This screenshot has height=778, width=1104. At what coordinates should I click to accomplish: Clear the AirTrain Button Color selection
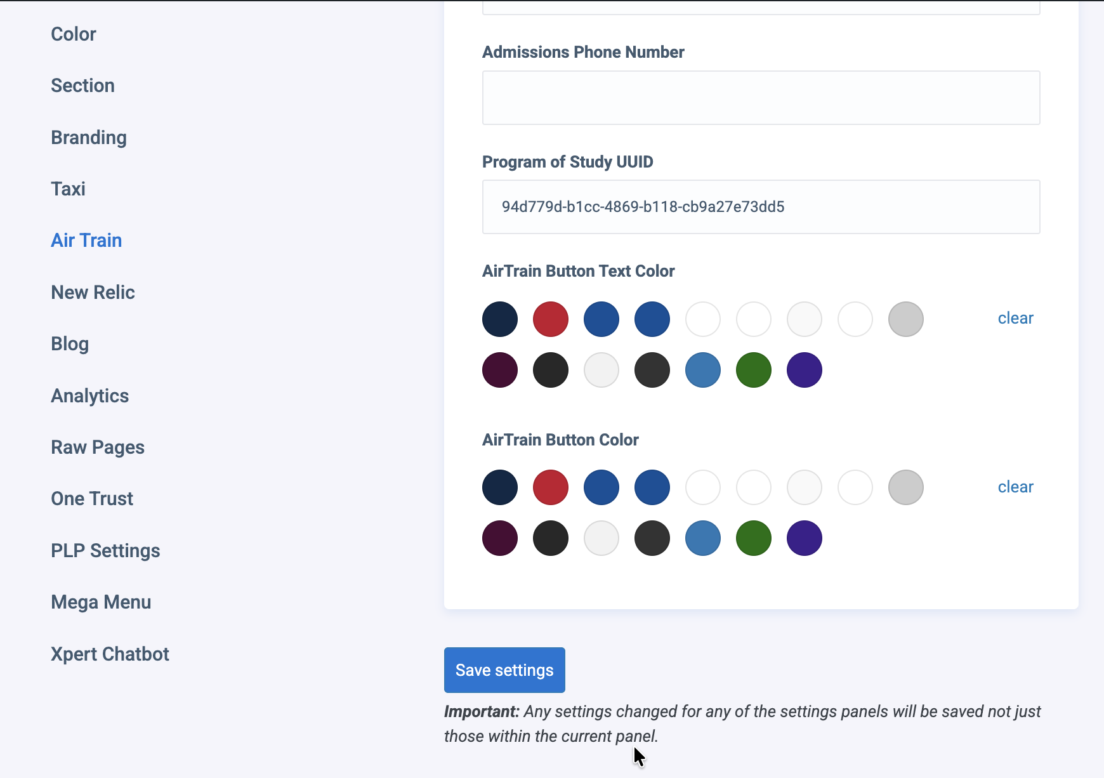tap(1015, 487)
